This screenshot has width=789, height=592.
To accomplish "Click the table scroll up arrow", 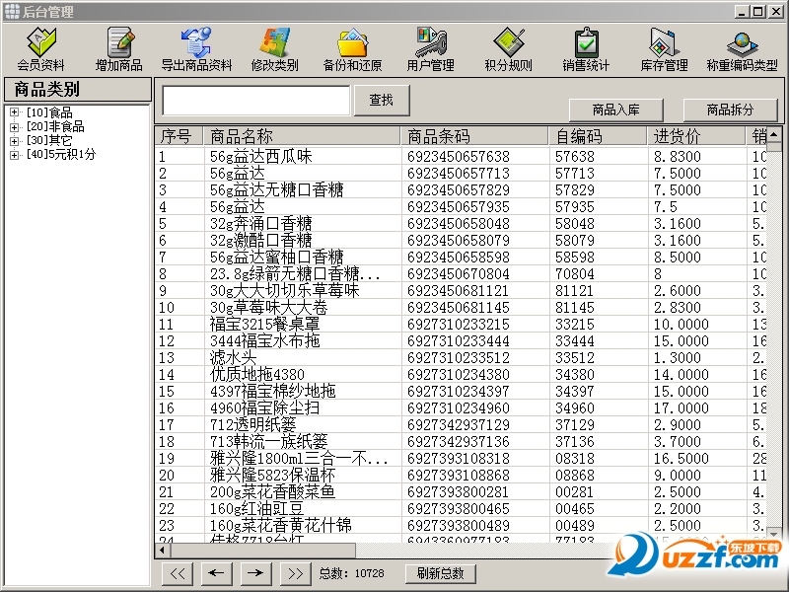I will [774, 134].
